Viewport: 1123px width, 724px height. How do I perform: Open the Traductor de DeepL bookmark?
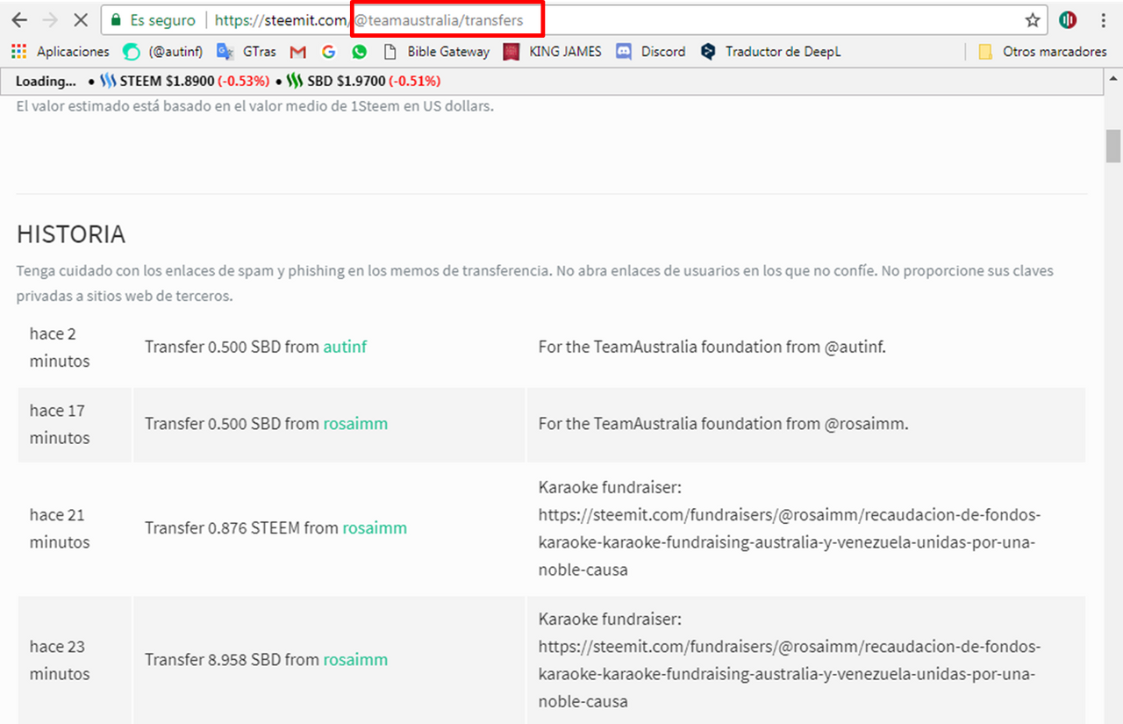click(x=769, y=52)
